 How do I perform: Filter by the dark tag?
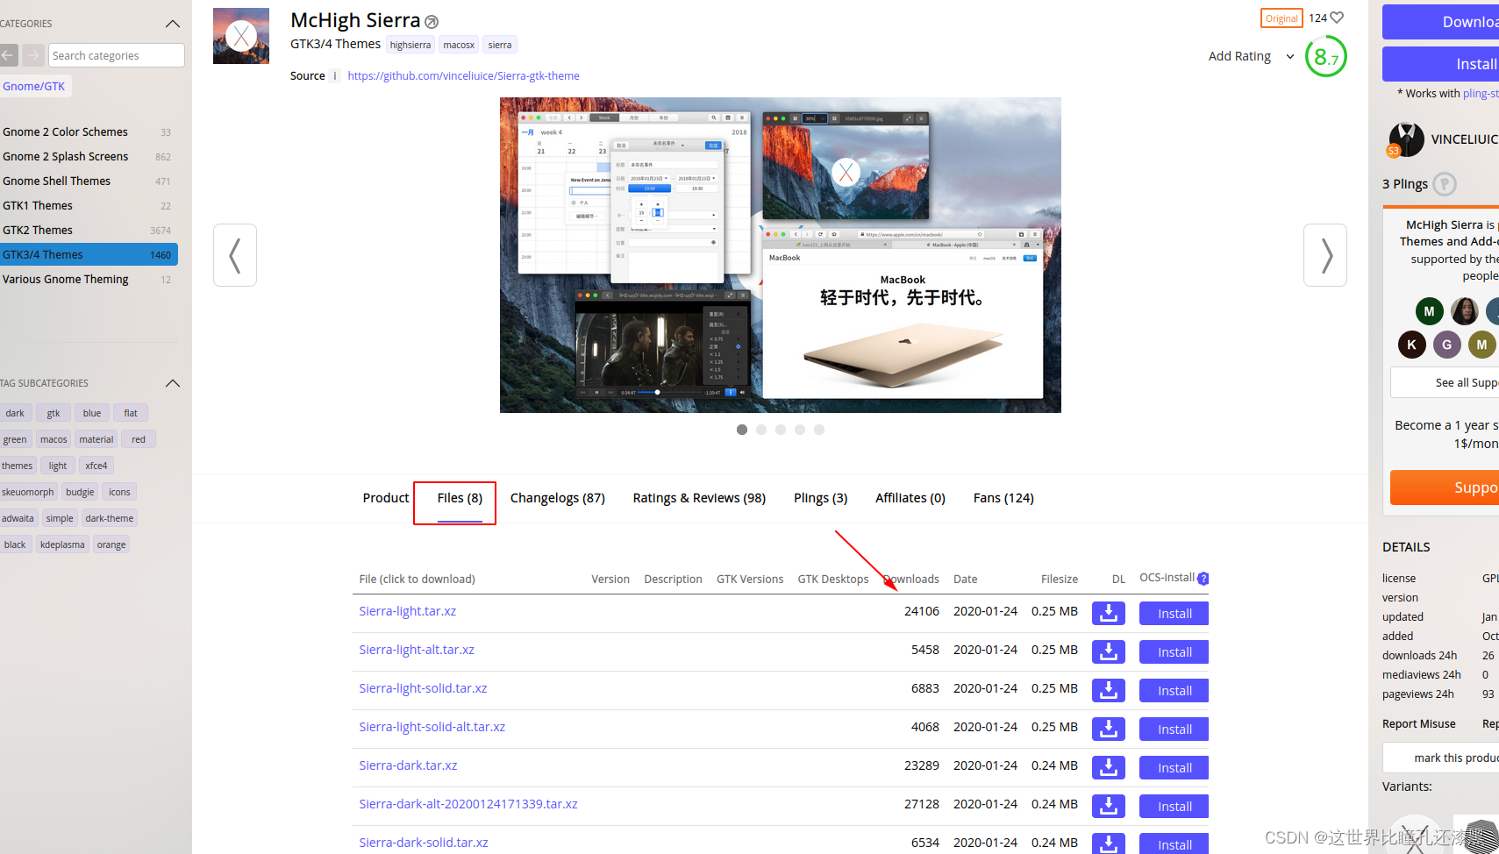point(15,413)
